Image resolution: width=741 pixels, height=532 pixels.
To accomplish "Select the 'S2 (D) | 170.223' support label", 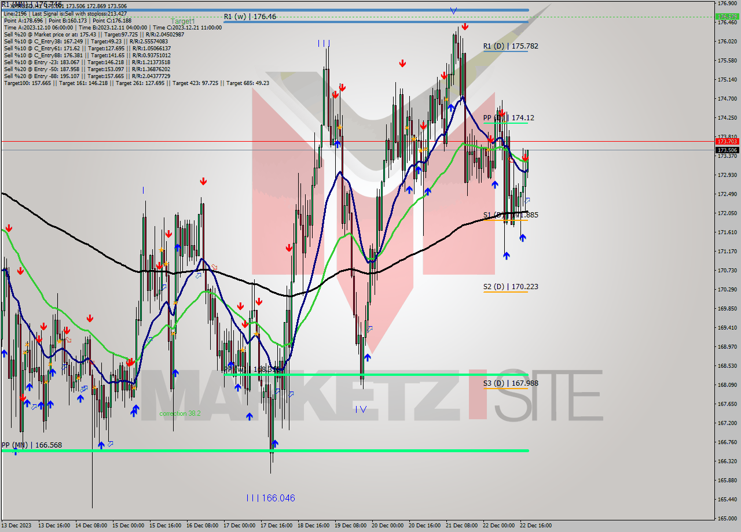I will tap(511, 286).
